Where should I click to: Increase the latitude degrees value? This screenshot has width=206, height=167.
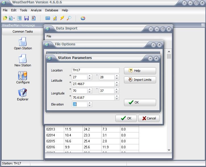90,76
